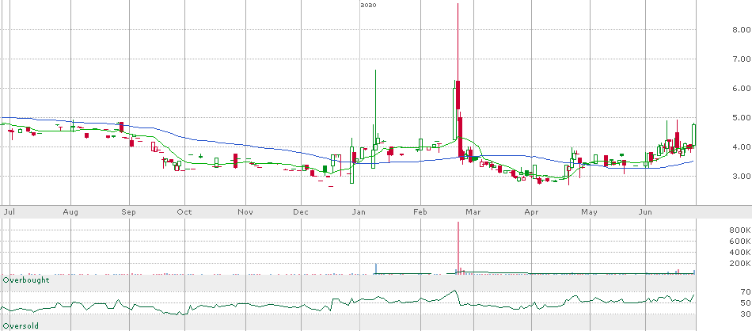Click the tallest red volume bar in late February

[458, 248]
